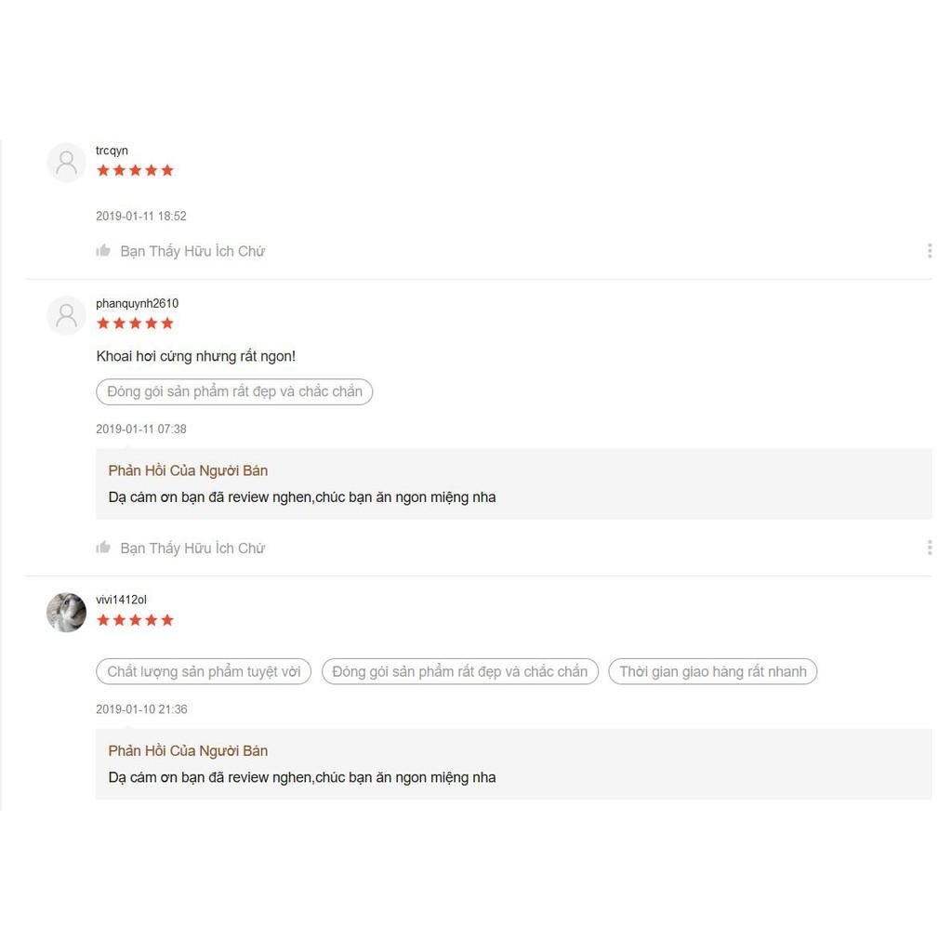Click "Bạn Thấy Hữu Ích Chứ" under phanquynh2610's review
Screen dimensions: 952x952
[192, 548]
